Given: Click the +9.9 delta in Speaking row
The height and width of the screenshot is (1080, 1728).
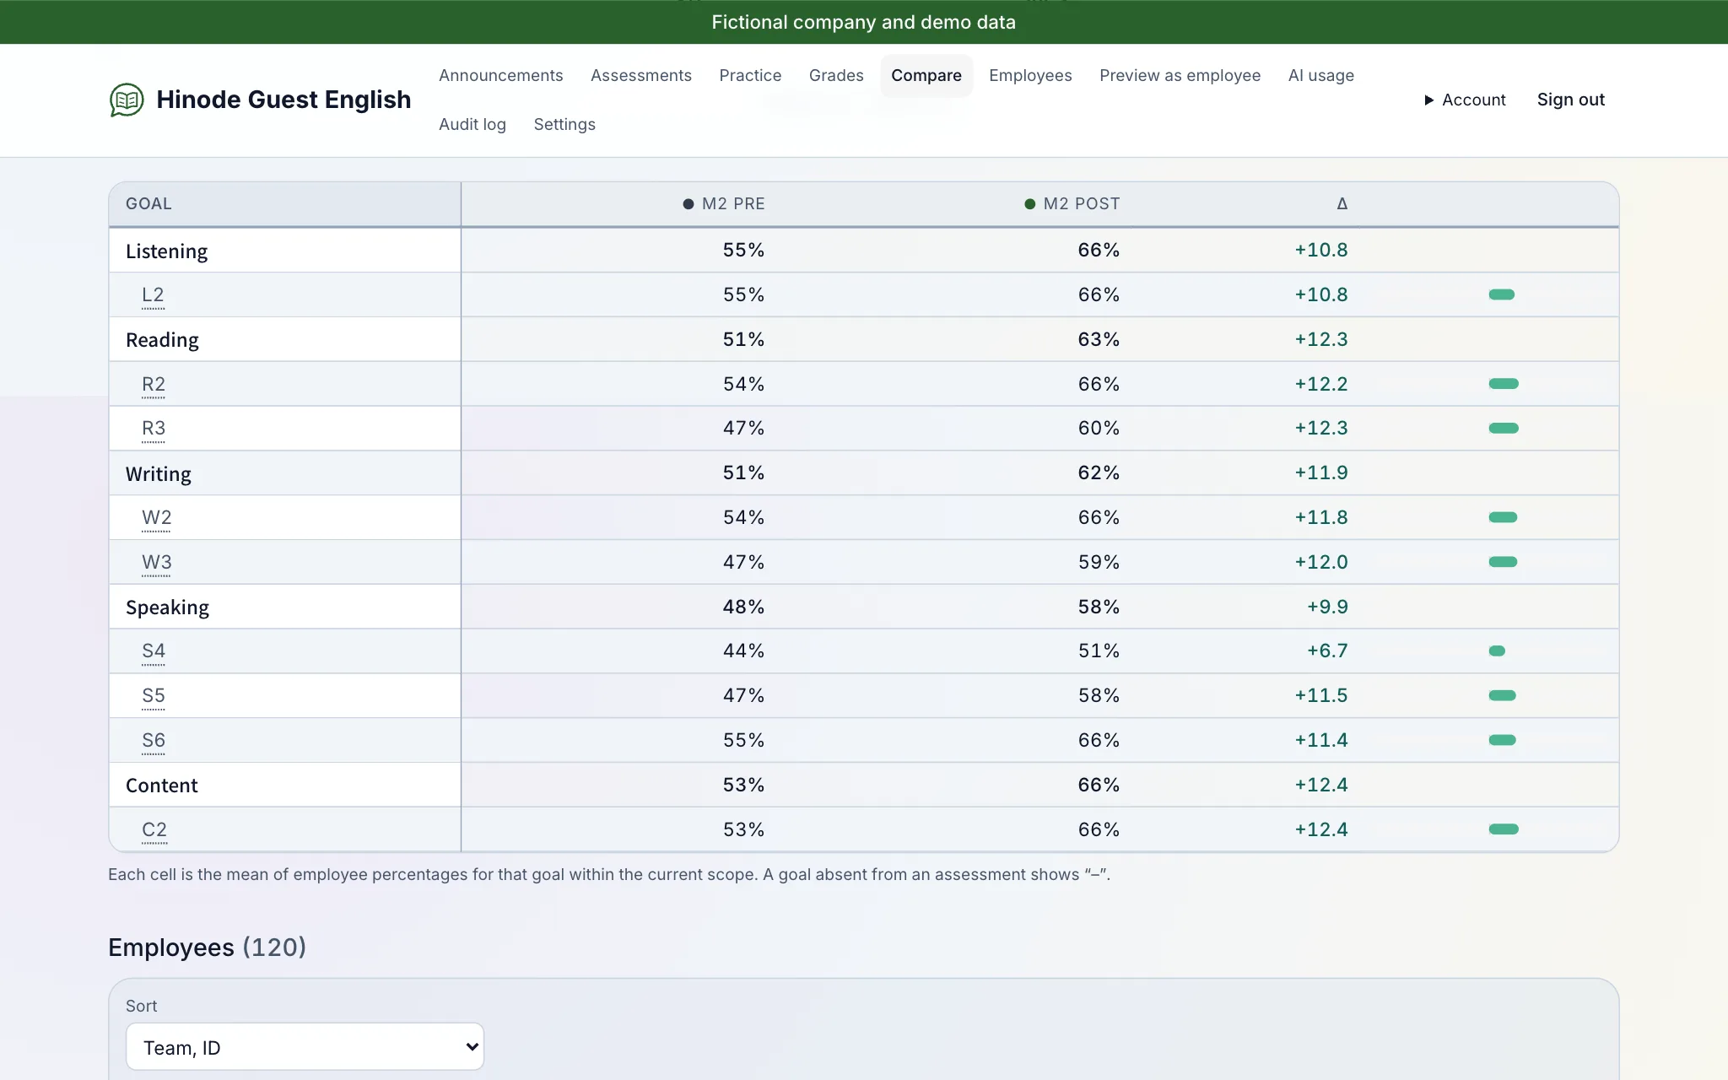Looking at the screenshot, I should point(1327,607).
